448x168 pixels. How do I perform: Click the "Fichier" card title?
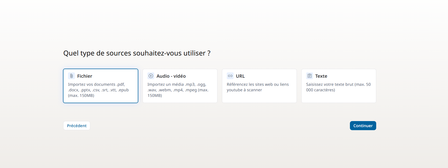pos(85,76)
